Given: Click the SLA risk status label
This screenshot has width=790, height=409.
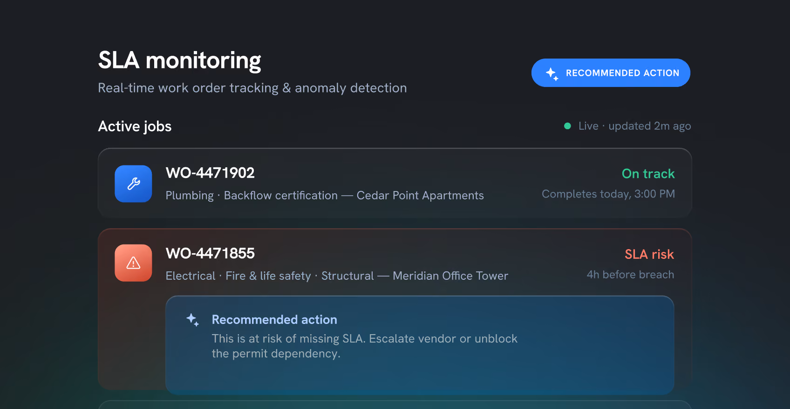Looking at the screenshot, I should [x=649, y=254].
